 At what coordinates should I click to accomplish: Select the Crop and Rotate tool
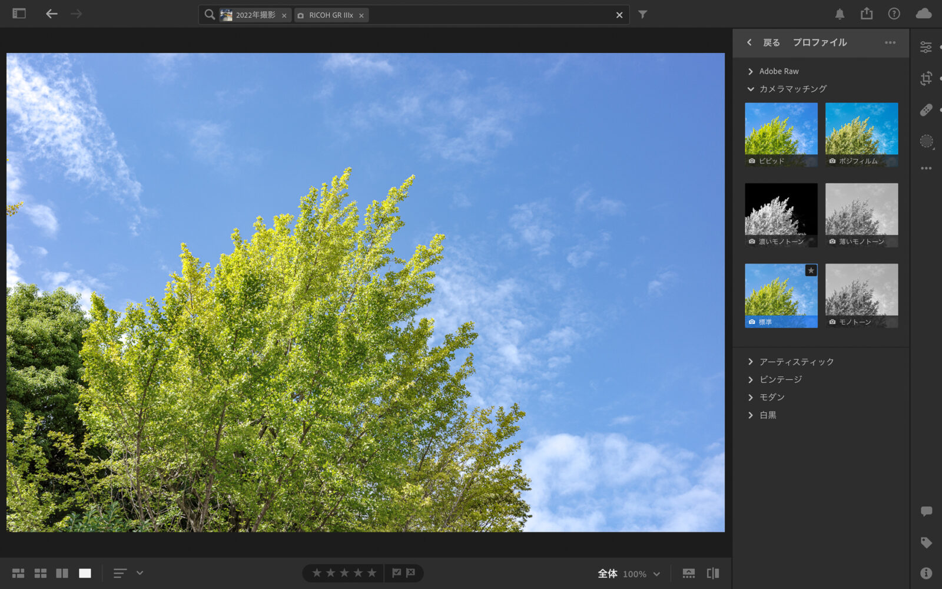[926, 78]
